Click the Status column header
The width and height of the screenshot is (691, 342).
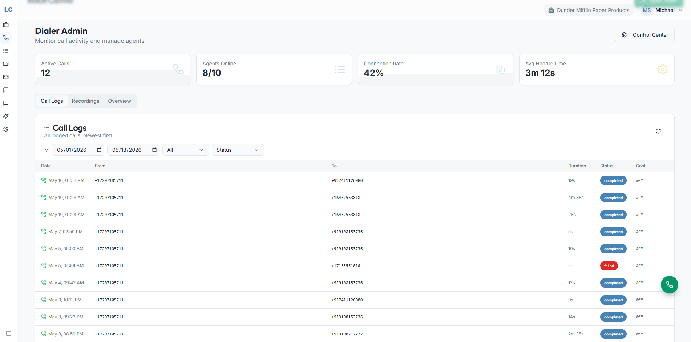pyautogui.click(x=607, y=166)
